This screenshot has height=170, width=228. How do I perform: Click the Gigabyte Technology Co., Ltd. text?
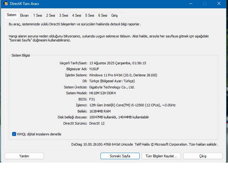[112, 87]
